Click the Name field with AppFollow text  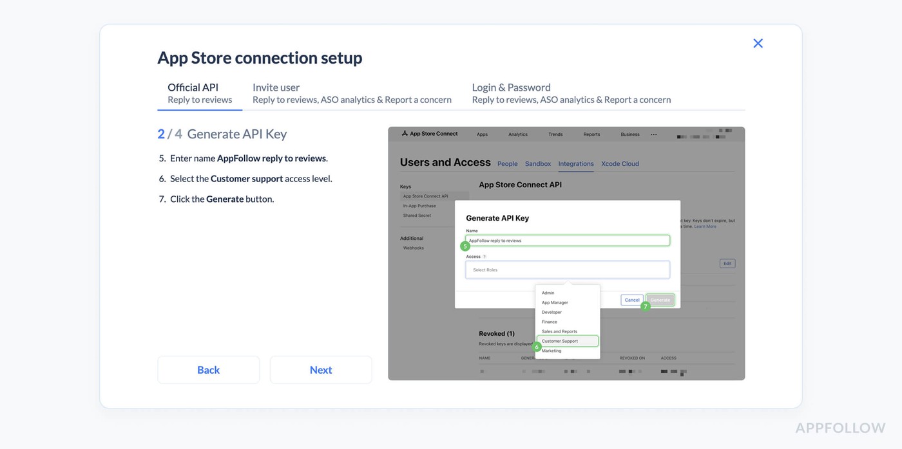coord(567,241)
